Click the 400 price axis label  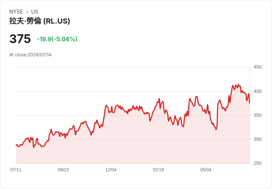pos(258,91)
